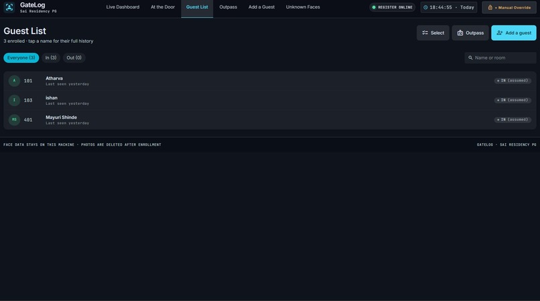Click Mayuri Shinde's IN (assumed) status badge

[513, 120]
